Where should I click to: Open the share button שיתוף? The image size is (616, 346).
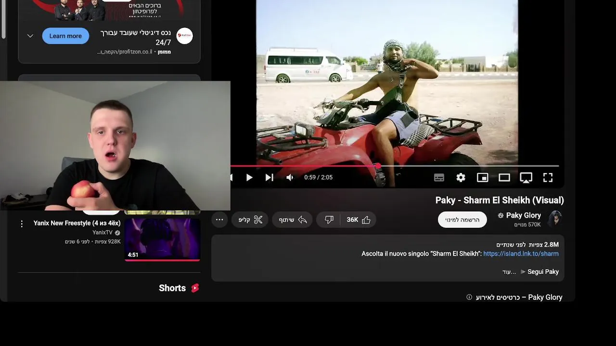pyautogui.click(x=293, y=220)
